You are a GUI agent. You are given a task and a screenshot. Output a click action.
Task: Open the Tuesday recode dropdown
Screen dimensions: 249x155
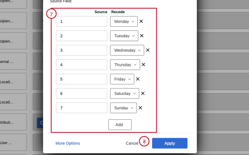tap(124, 36)
